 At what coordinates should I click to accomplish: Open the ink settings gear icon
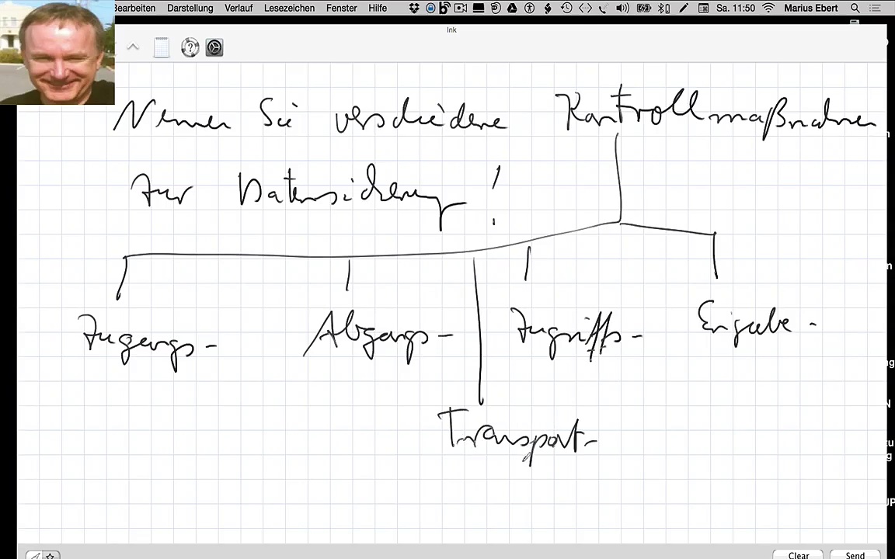214,48
